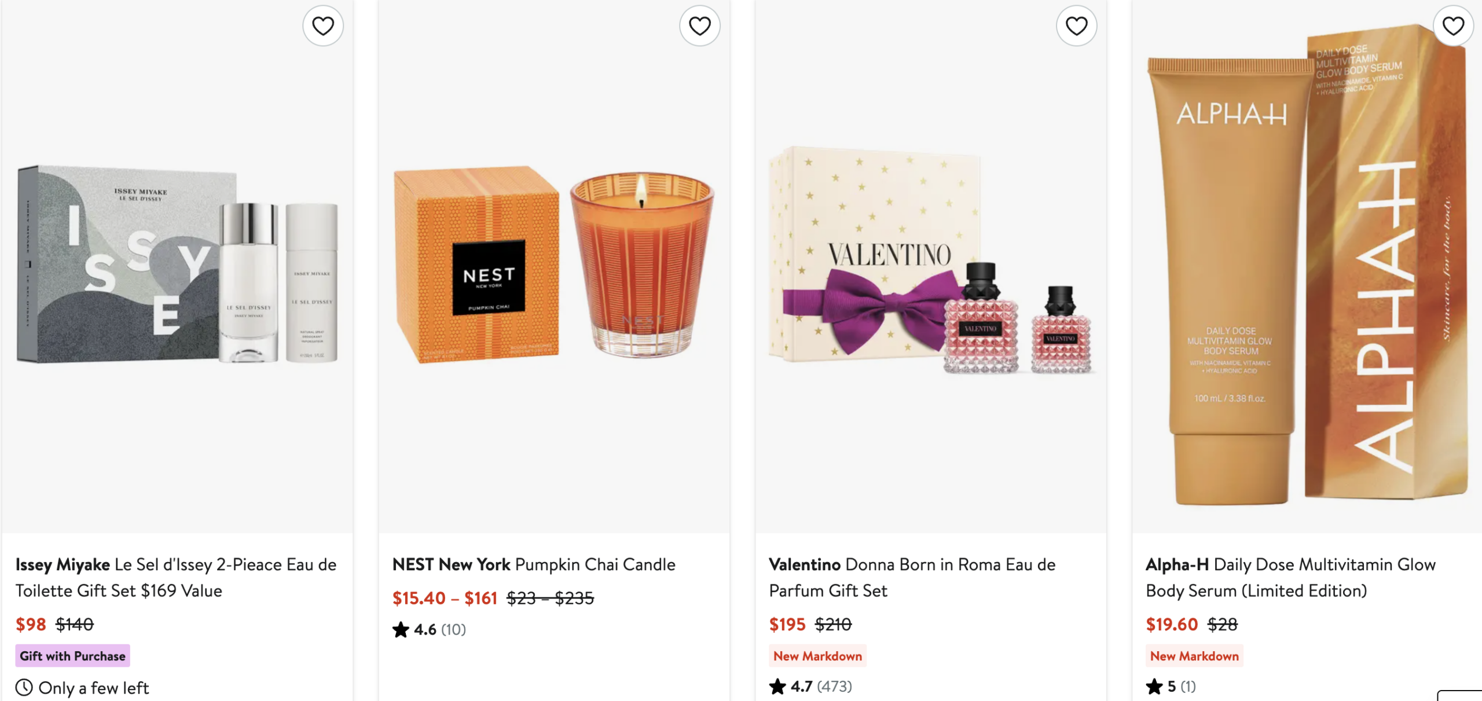
Task: Click the 4.7 star rating for Valentino
Action: point(810,687)
